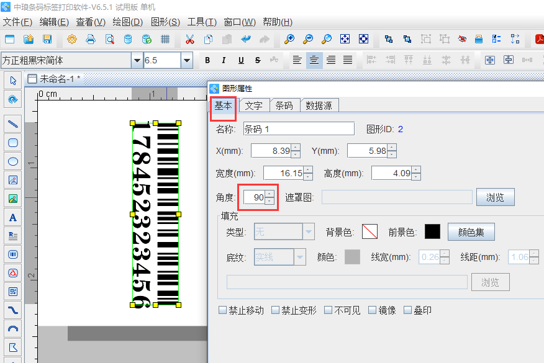Adjust the 宽度(mm) width stepper
The height and width of the screenshot is (363, 544).
pos(308,173)
